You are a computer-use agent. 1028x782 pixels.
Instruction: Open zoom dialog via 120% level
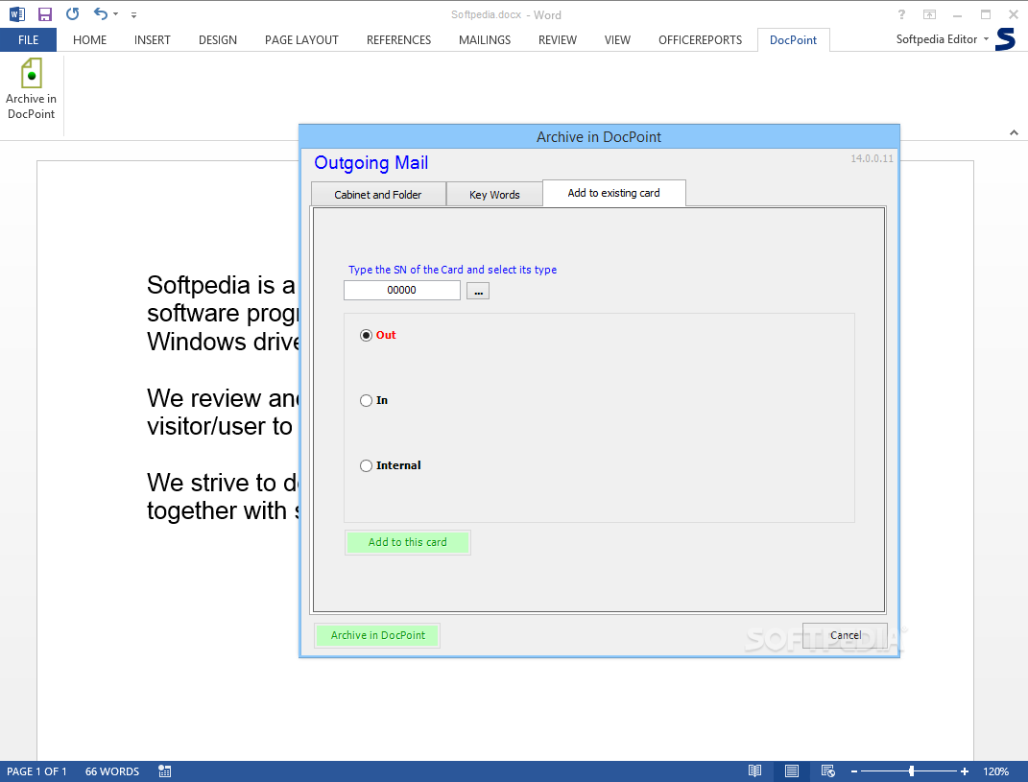click(x=996, y=771)
